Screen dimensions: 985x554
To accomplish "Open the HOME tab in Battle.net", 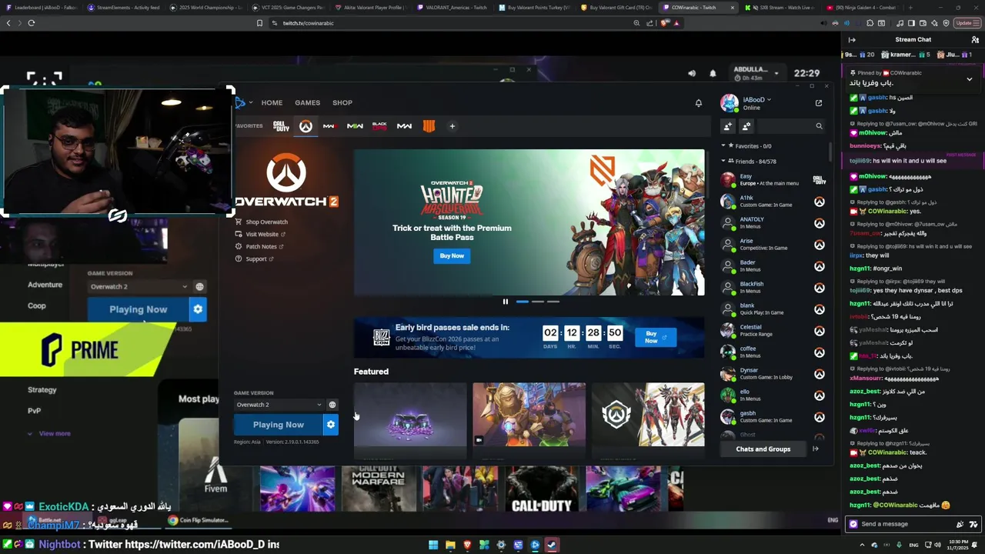I will coord(272,102).
